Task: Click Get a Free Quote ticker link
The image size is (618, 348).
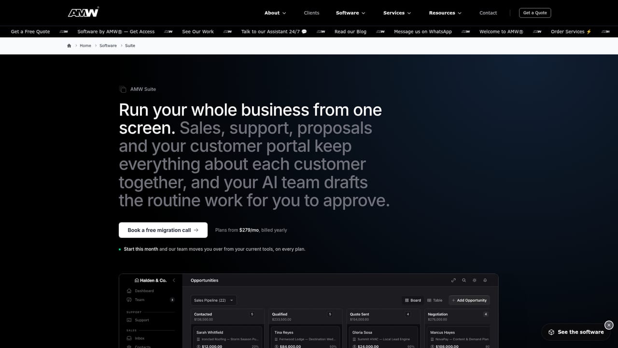Action: pos(30,31)
